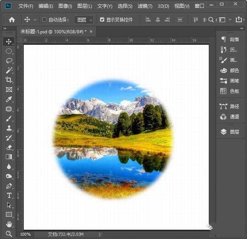Open the 颜色 color panel
The height and width of the screenshot is (239, 247).
tap(229, 70)
